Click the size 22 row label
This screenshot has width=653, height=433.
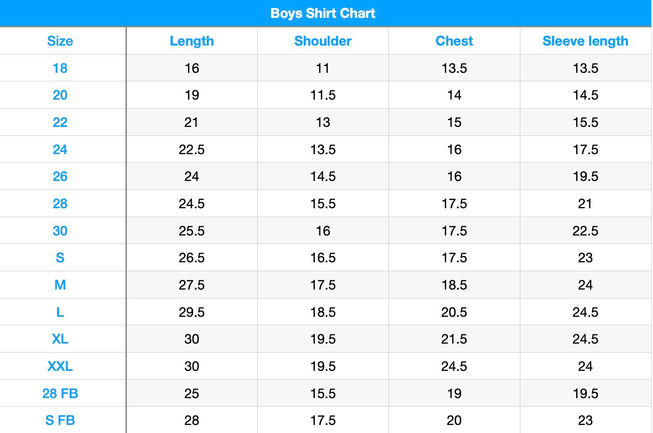coord(60,122)
